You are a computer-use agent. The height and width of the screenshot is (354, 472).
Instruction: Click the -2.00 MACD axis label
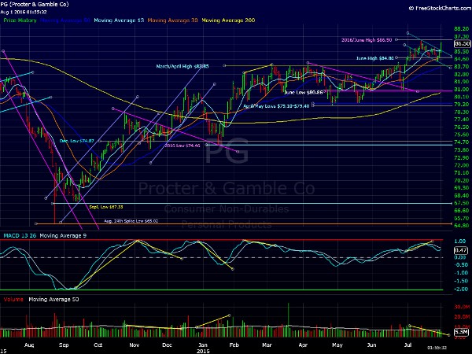tap(461, 289)
